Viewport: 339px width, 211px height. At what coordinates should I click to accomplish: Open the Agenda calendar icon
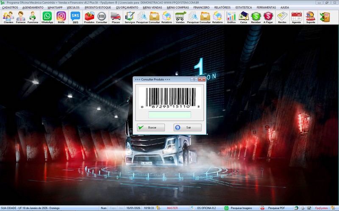(x=297, y=17)
